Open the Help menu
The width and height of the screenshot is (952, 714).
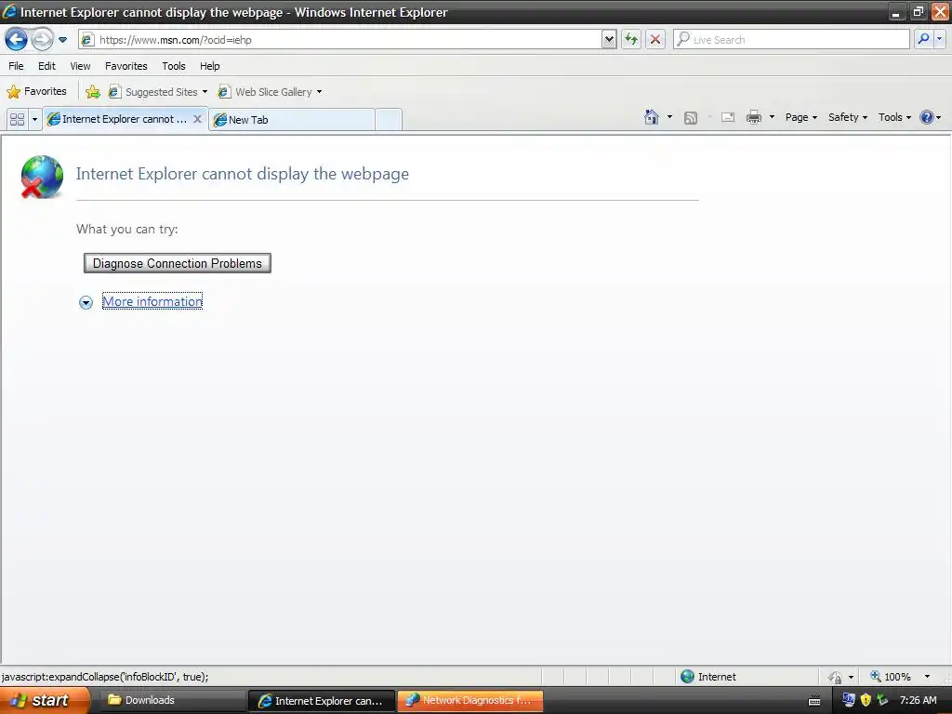210,66
